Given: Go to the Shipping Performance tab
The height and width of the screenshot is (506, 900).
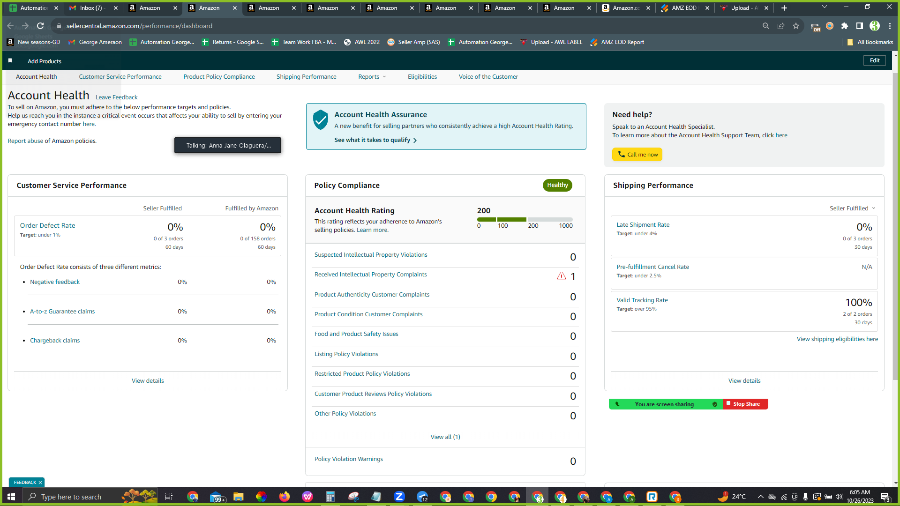Looking at the screenshot, I should tap(306, 77).
